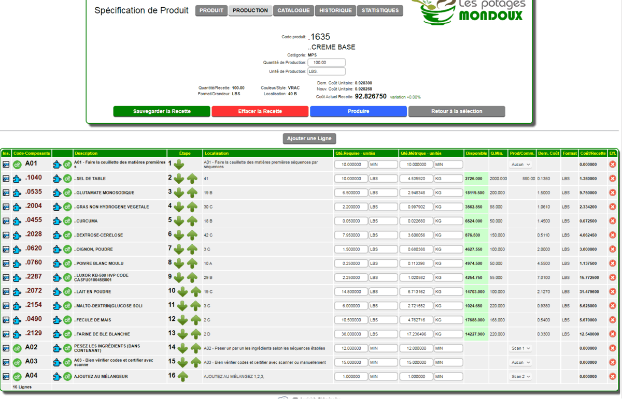This screenshot has width=622, height=399.
Task: Open the STATISTIQUES tab
Action: [x=380, y=10]
